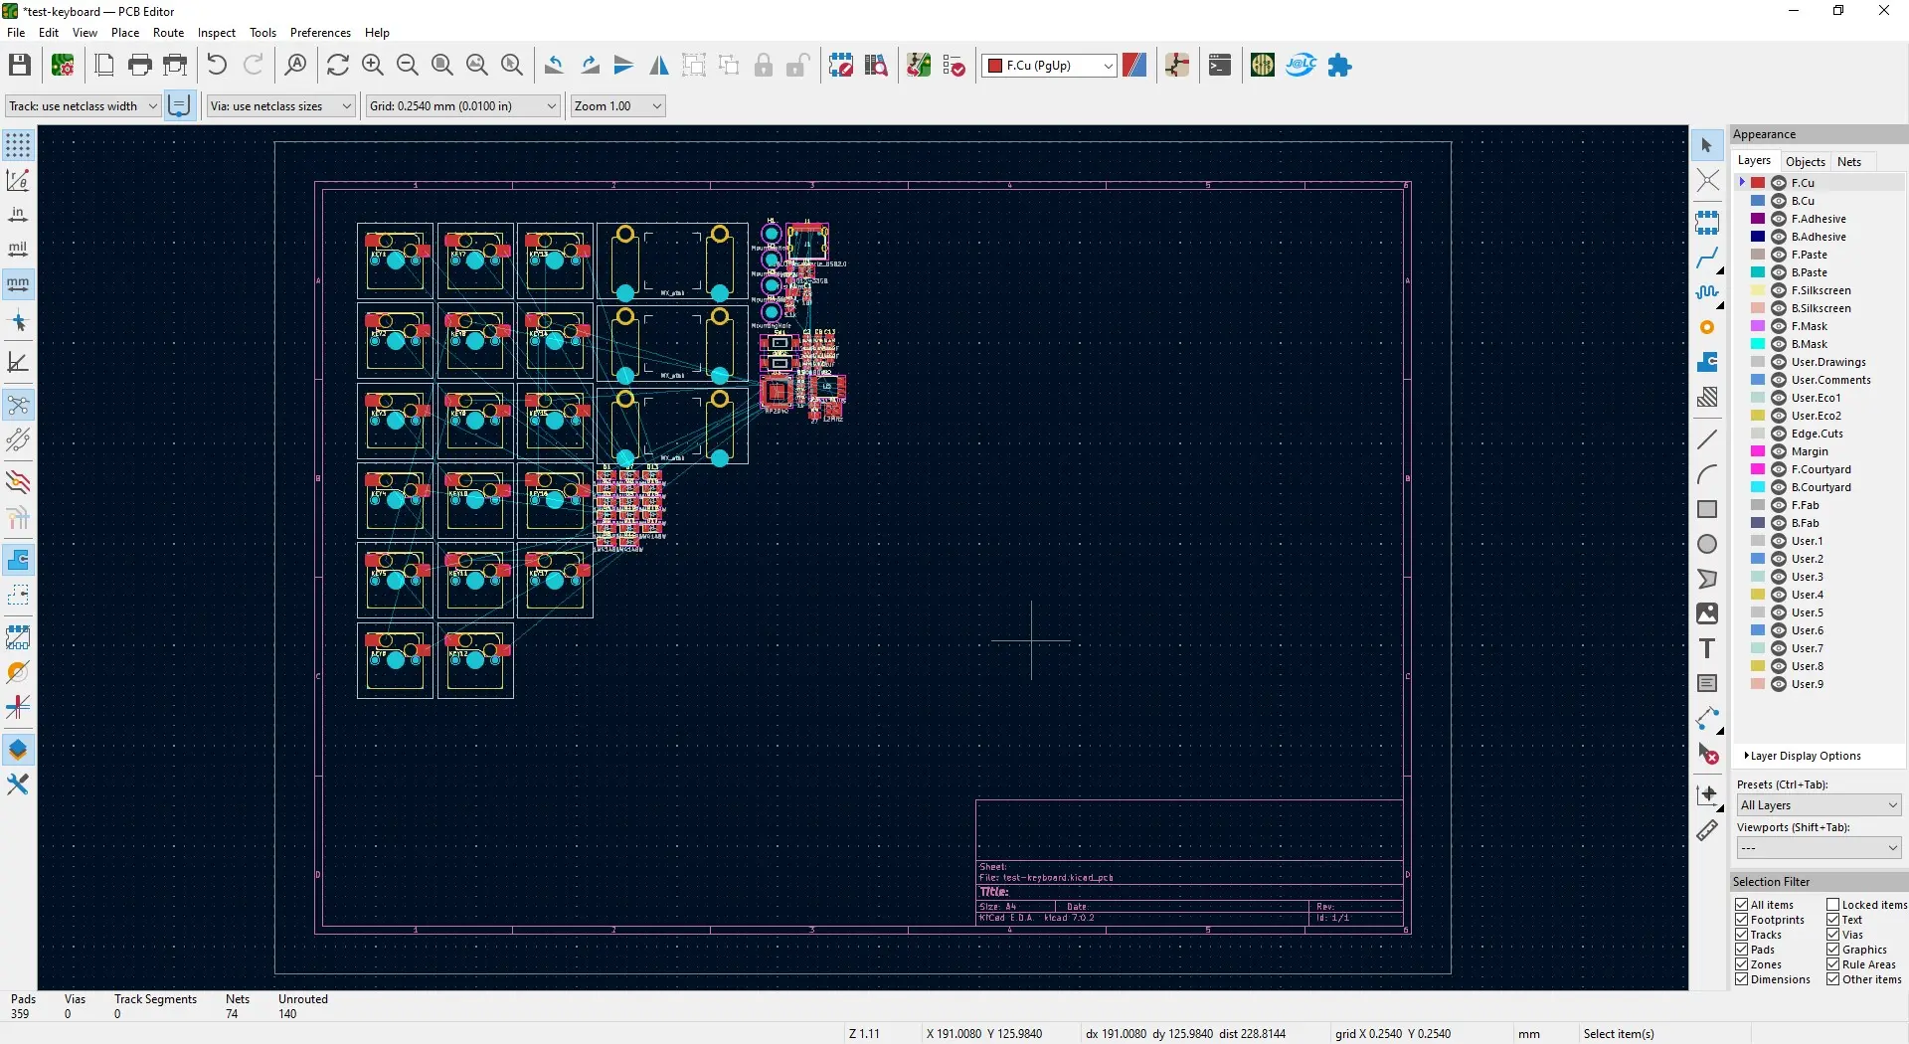Open the Via sizes dropdown

click(x=281, y=106)
